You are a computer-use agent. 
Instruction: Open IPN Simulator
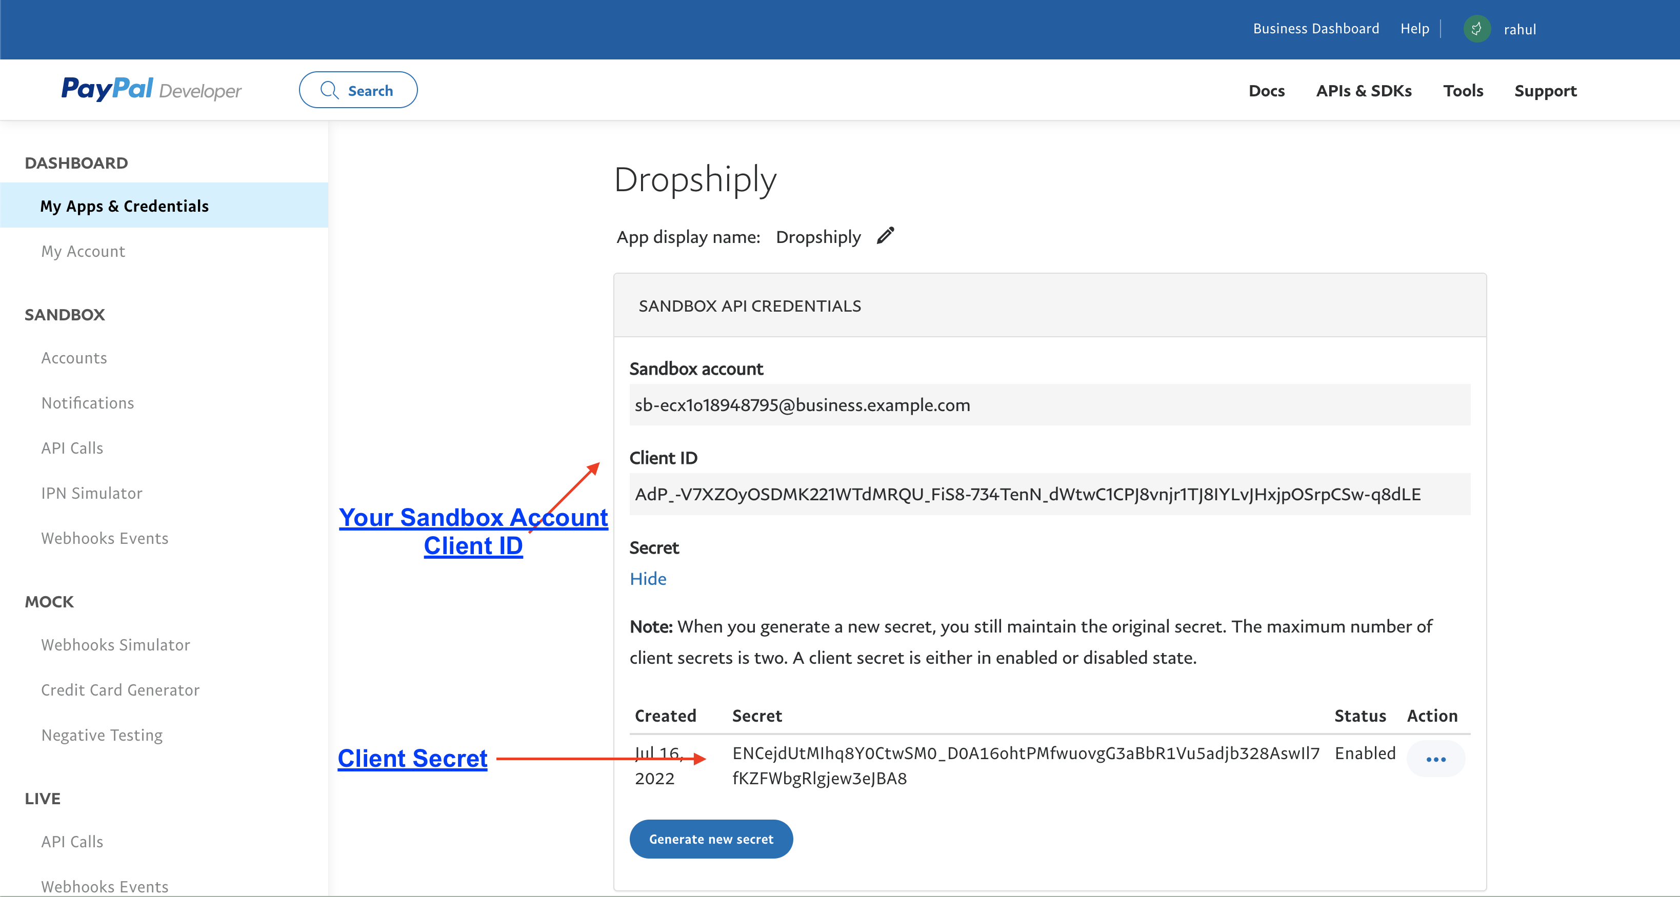[x=91, y=493]
